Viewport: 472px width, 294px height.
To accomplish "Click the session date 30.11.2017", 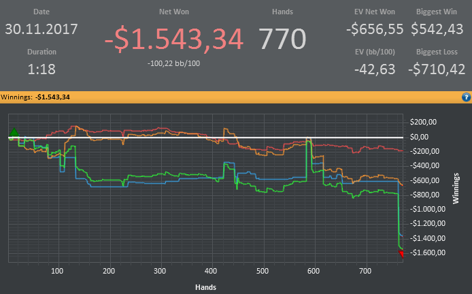I will click(x=41, y=29).
